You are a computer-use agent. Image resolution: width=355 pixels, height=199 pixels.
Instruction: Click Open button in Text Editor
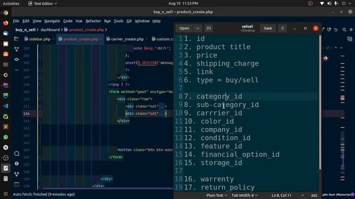point(184,28)
